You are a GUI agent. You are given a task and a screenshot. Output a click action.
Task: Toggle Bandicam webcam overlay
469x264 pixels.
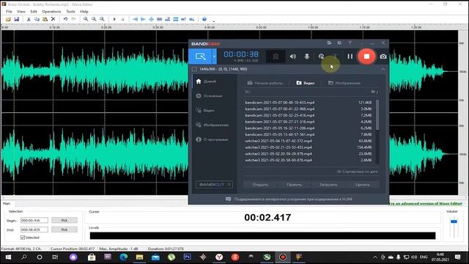pyautogui.click(x=276, y=56)
